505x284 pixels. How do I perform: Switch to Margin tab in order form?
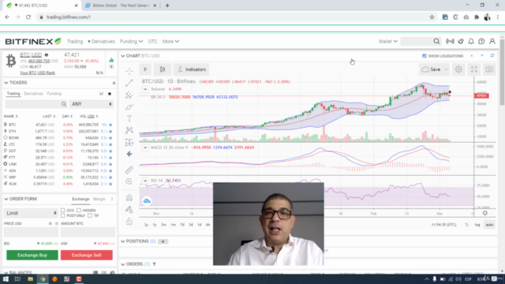[x=99, y=199]
